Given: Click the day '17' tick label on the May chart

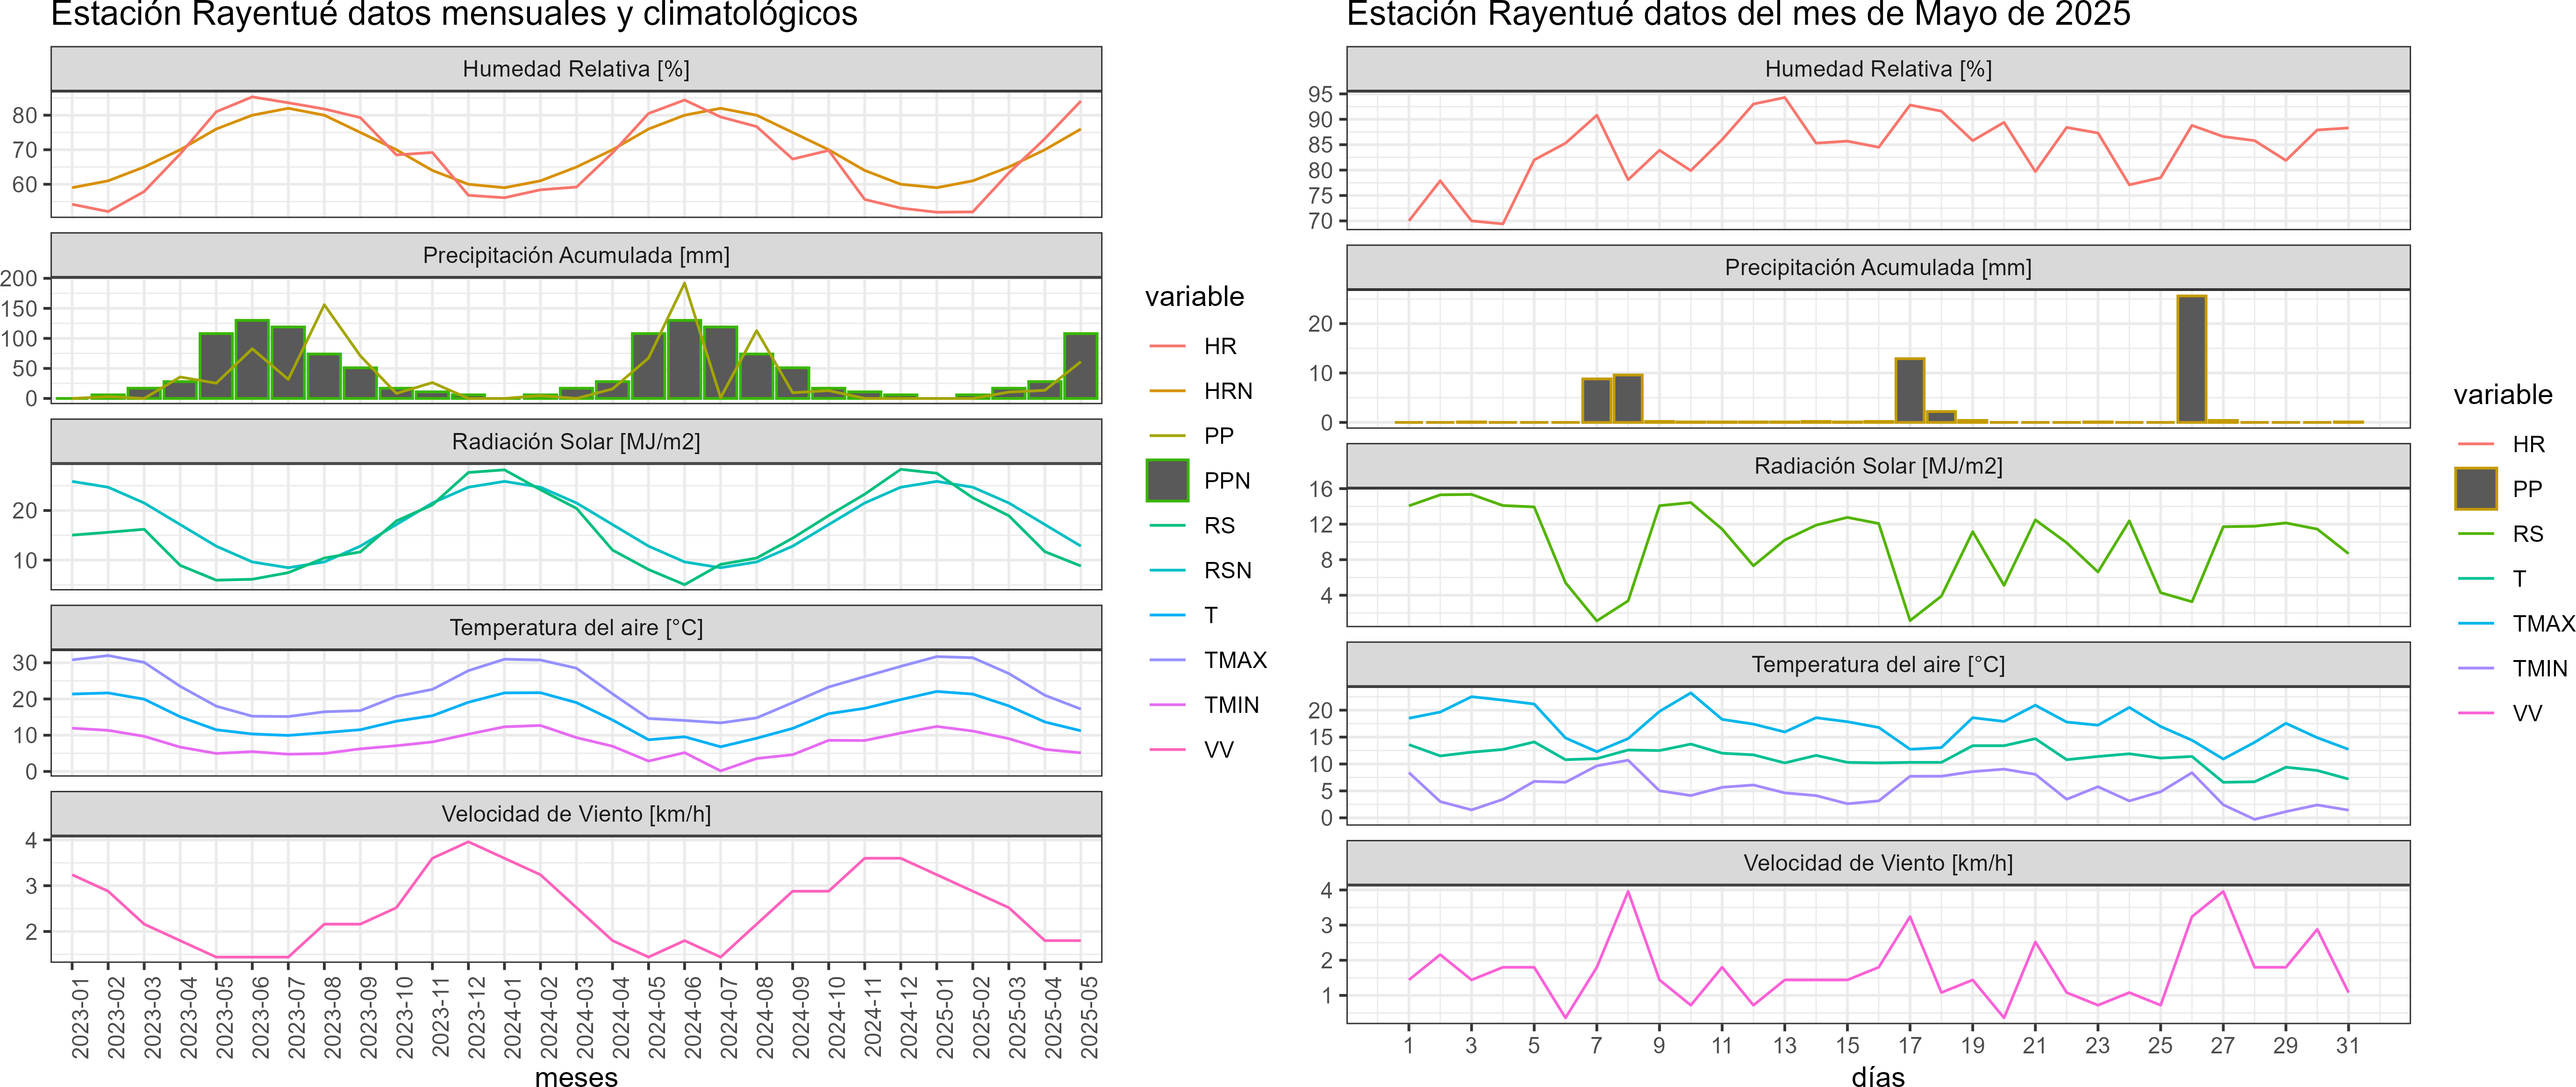Looking at the screenshot, I should point(1909,1046).
